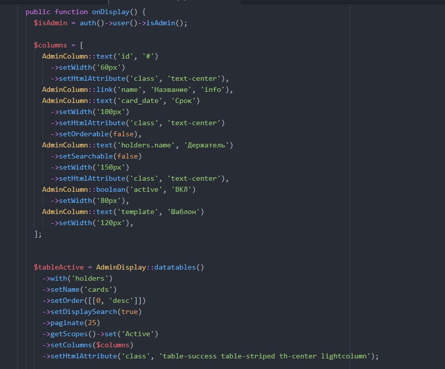Click the isAdmin() method call
The image size is (445, 369).
click(164, 23)
